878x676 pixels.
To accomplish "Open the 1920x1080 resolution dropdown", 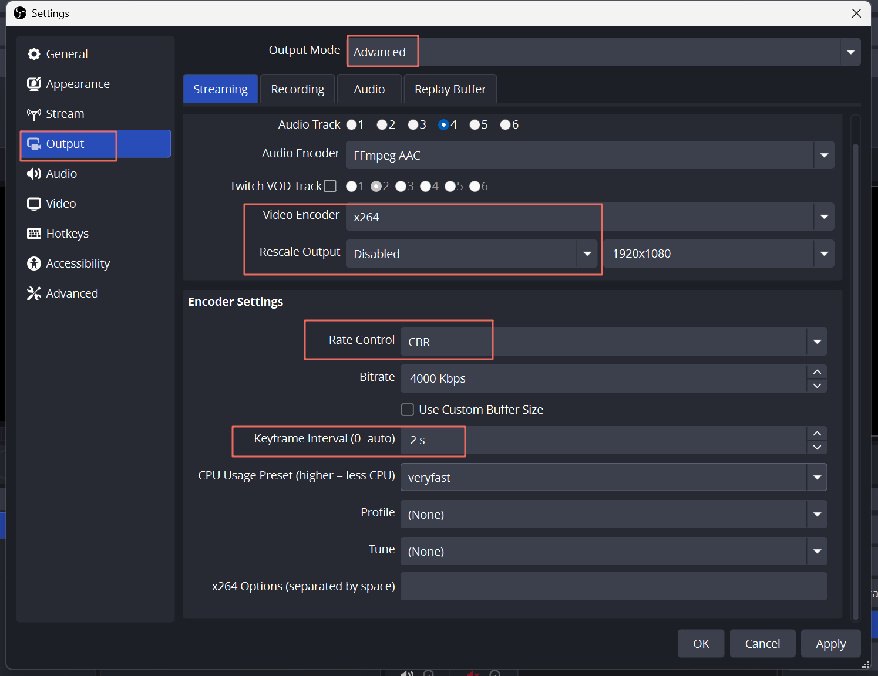I will click(719, 253).
